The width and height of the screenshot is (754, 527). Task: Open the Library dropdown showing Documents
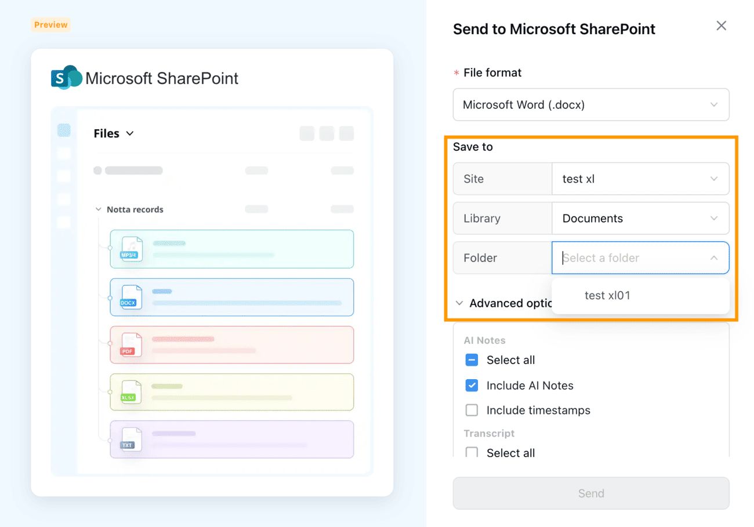640,219
